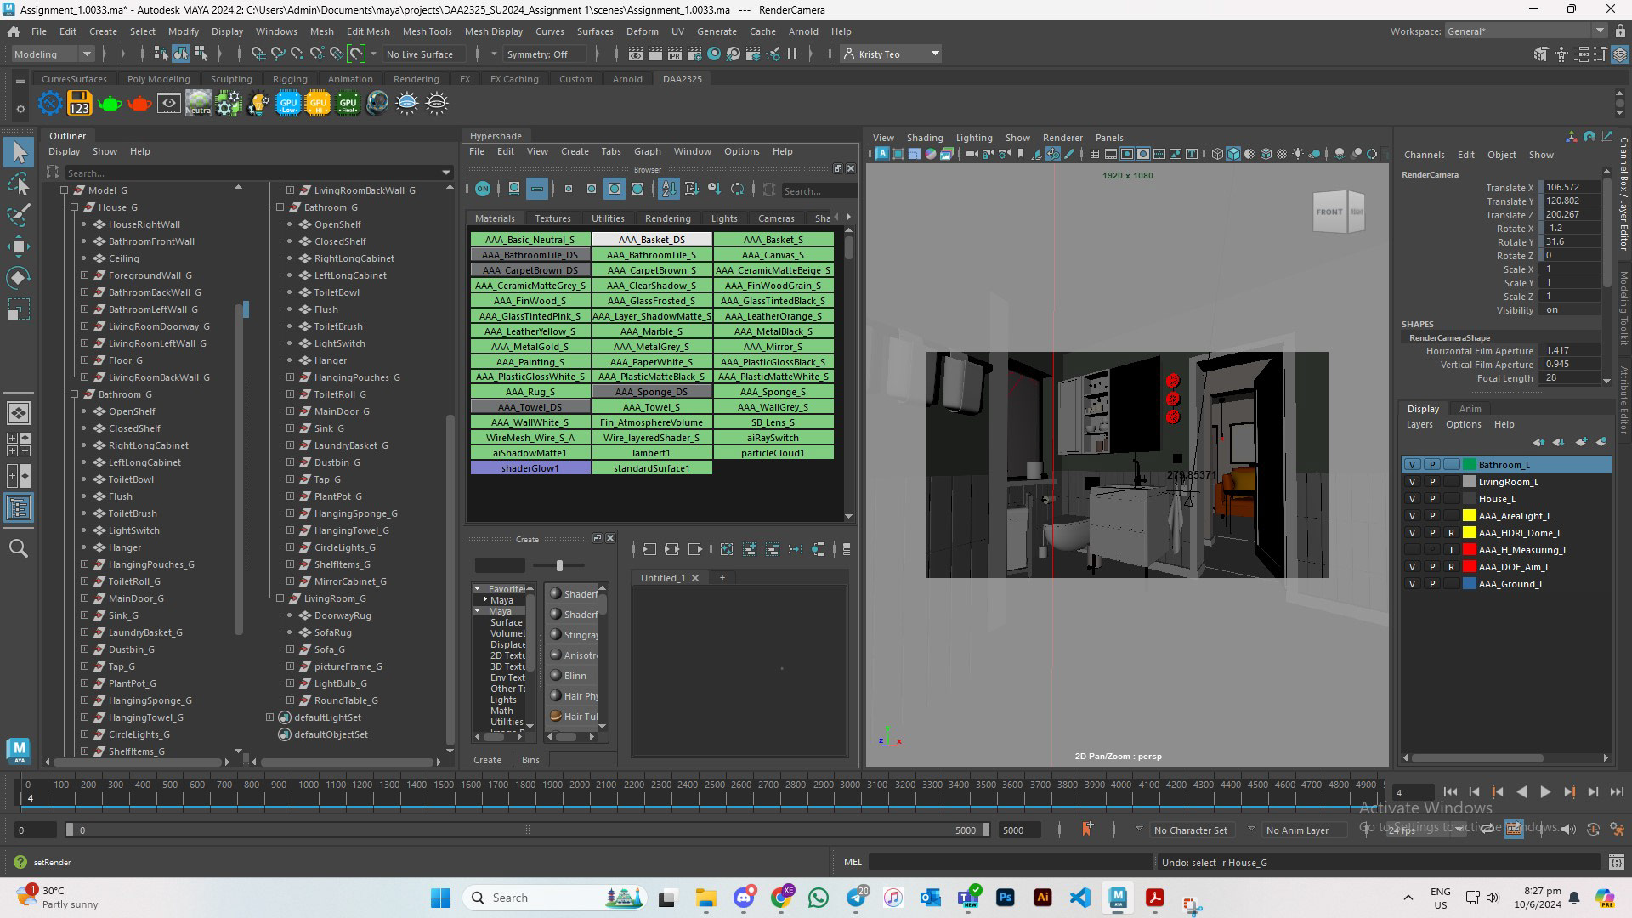Click the AAA_Marble_S material button
Viewport: 1632px width, 918px height.
click(651, 331)
